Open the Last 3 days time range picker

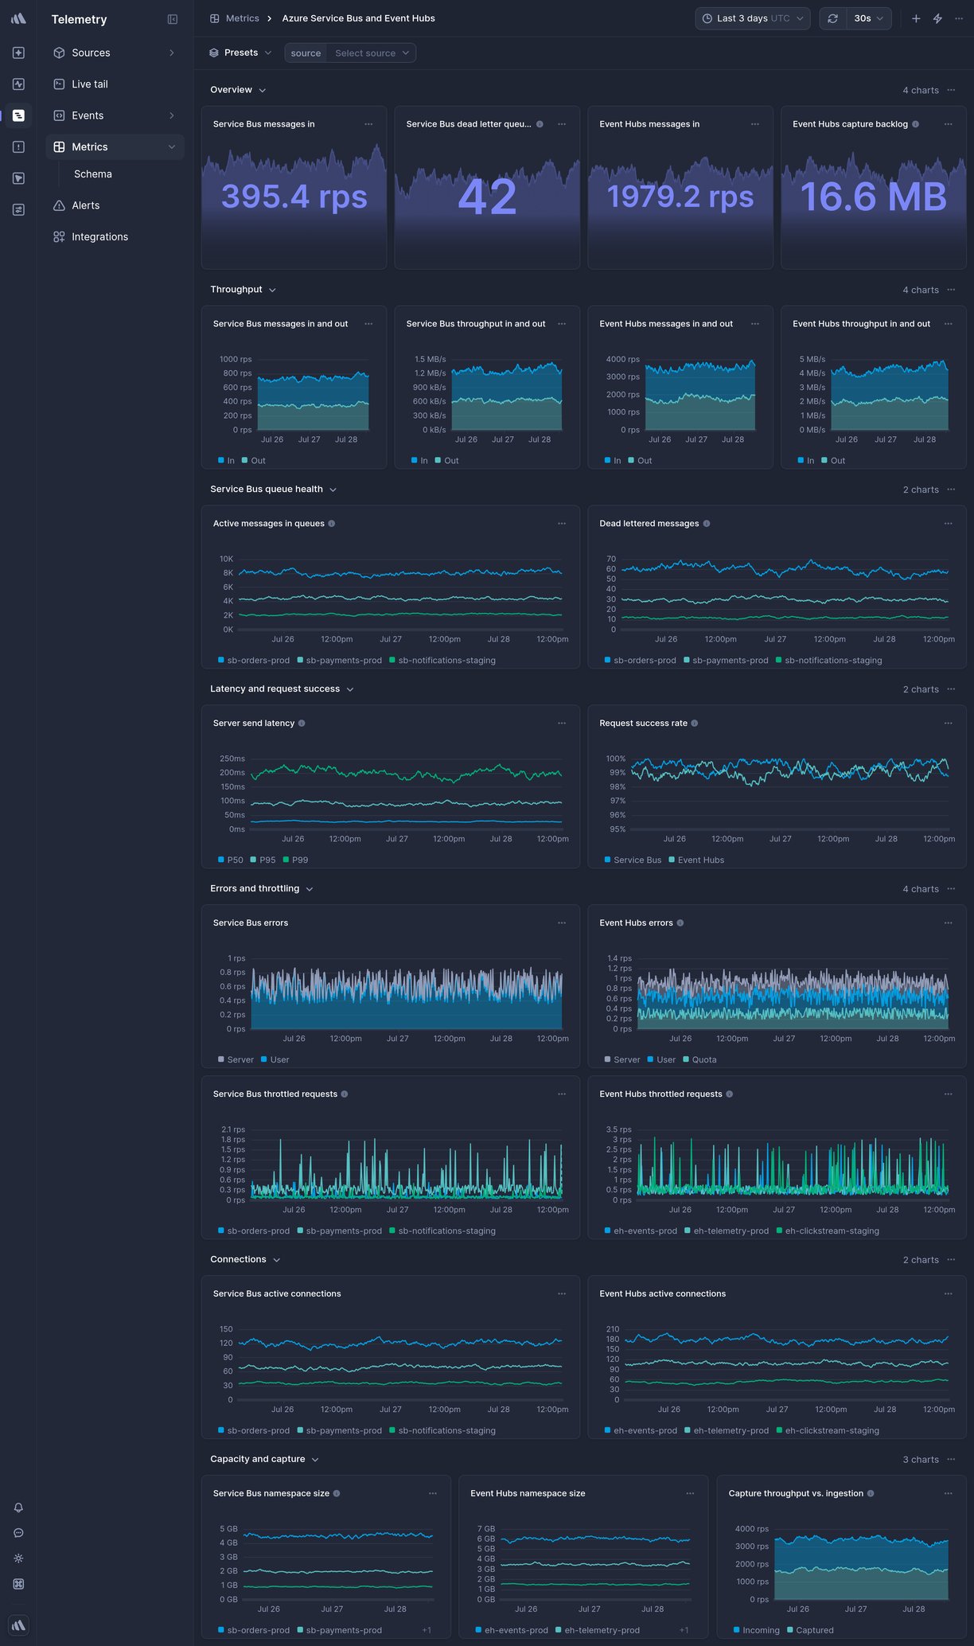[753, 18]
